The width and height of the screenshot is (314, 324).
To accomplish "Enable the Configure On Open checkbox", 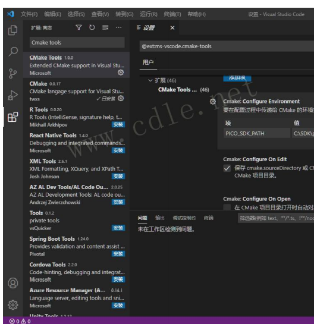I will click(227, 207).
